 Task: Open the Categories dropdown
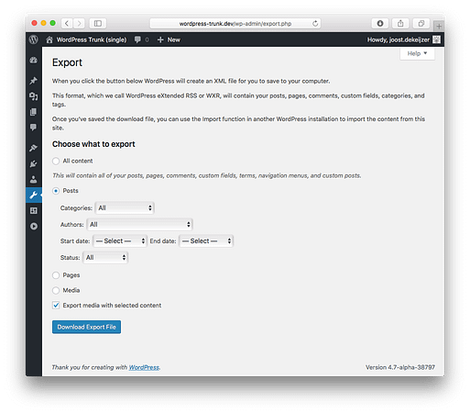coord(125,208)
